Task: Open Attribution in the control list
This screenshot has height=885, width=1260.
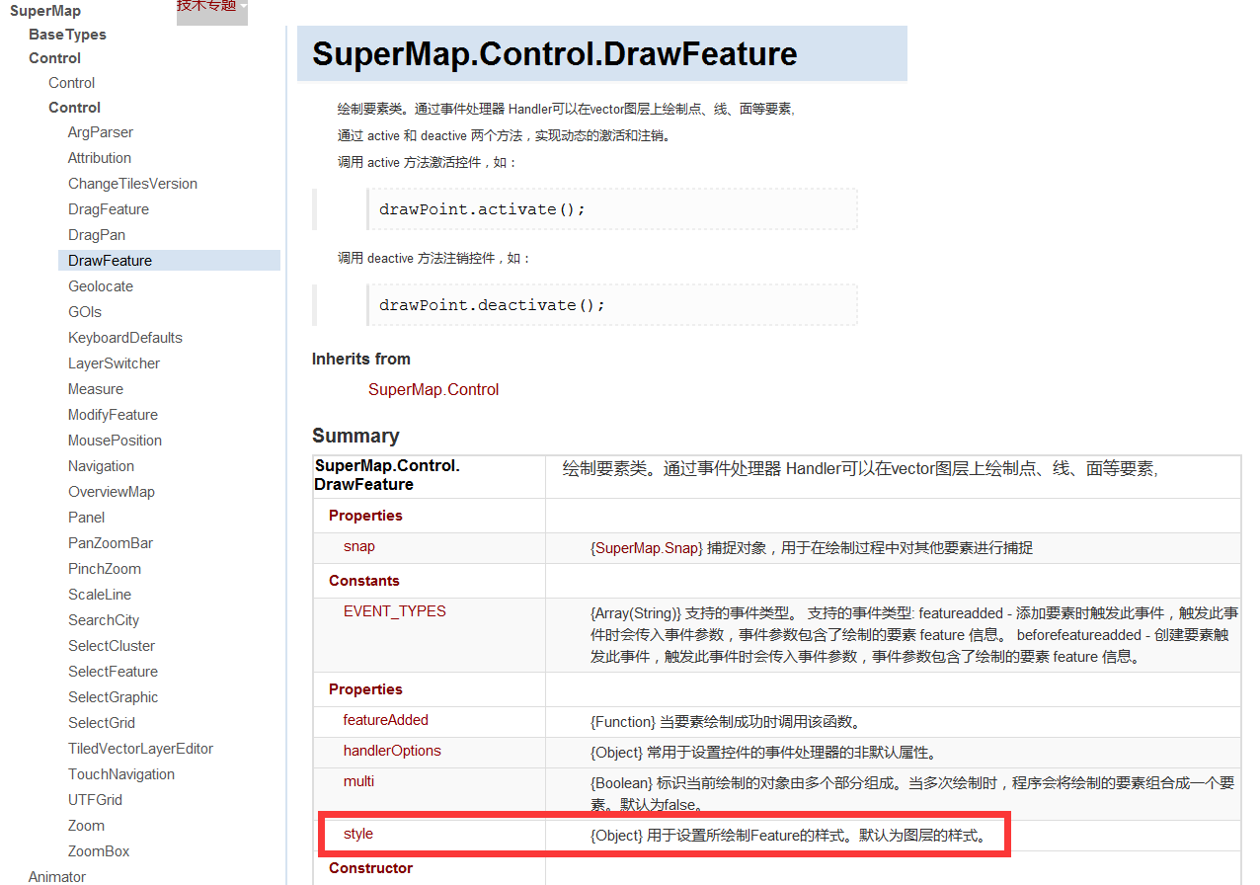Action: pos(100,158)
